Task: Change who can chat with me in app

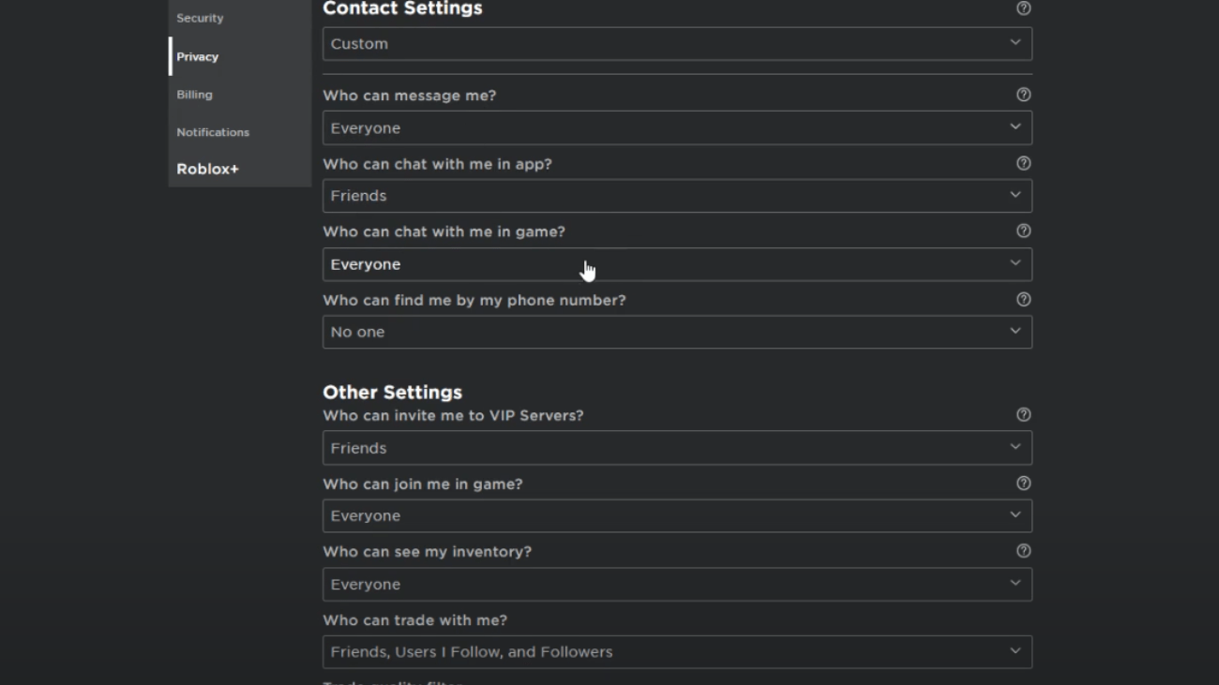Action: [x=677, y=195]
